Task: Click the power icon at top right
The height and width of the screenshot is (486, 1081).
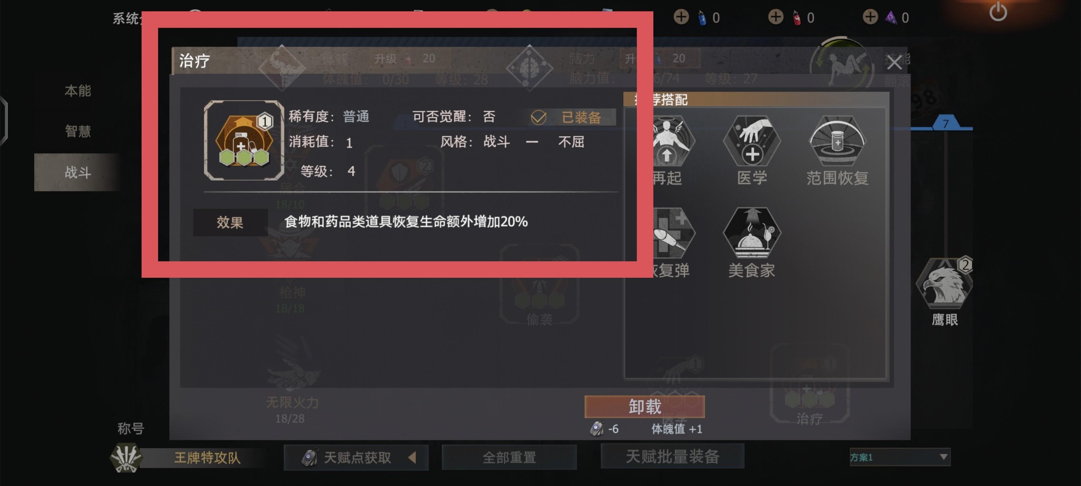Action: [x=998, y=12]
